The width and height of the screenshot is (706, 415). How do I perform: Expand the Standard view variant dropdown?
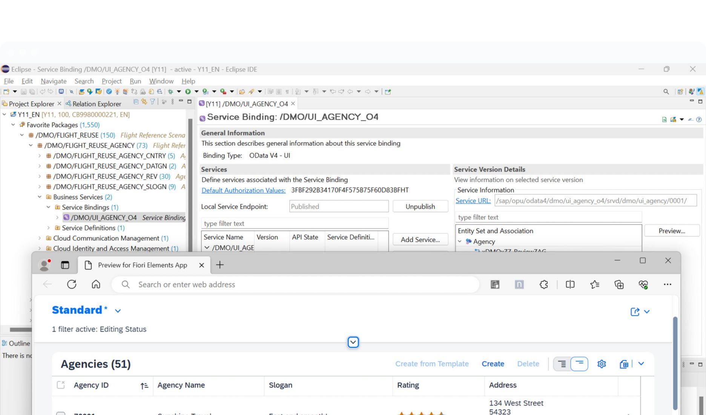pyautogui.click(x=118, y=311)
